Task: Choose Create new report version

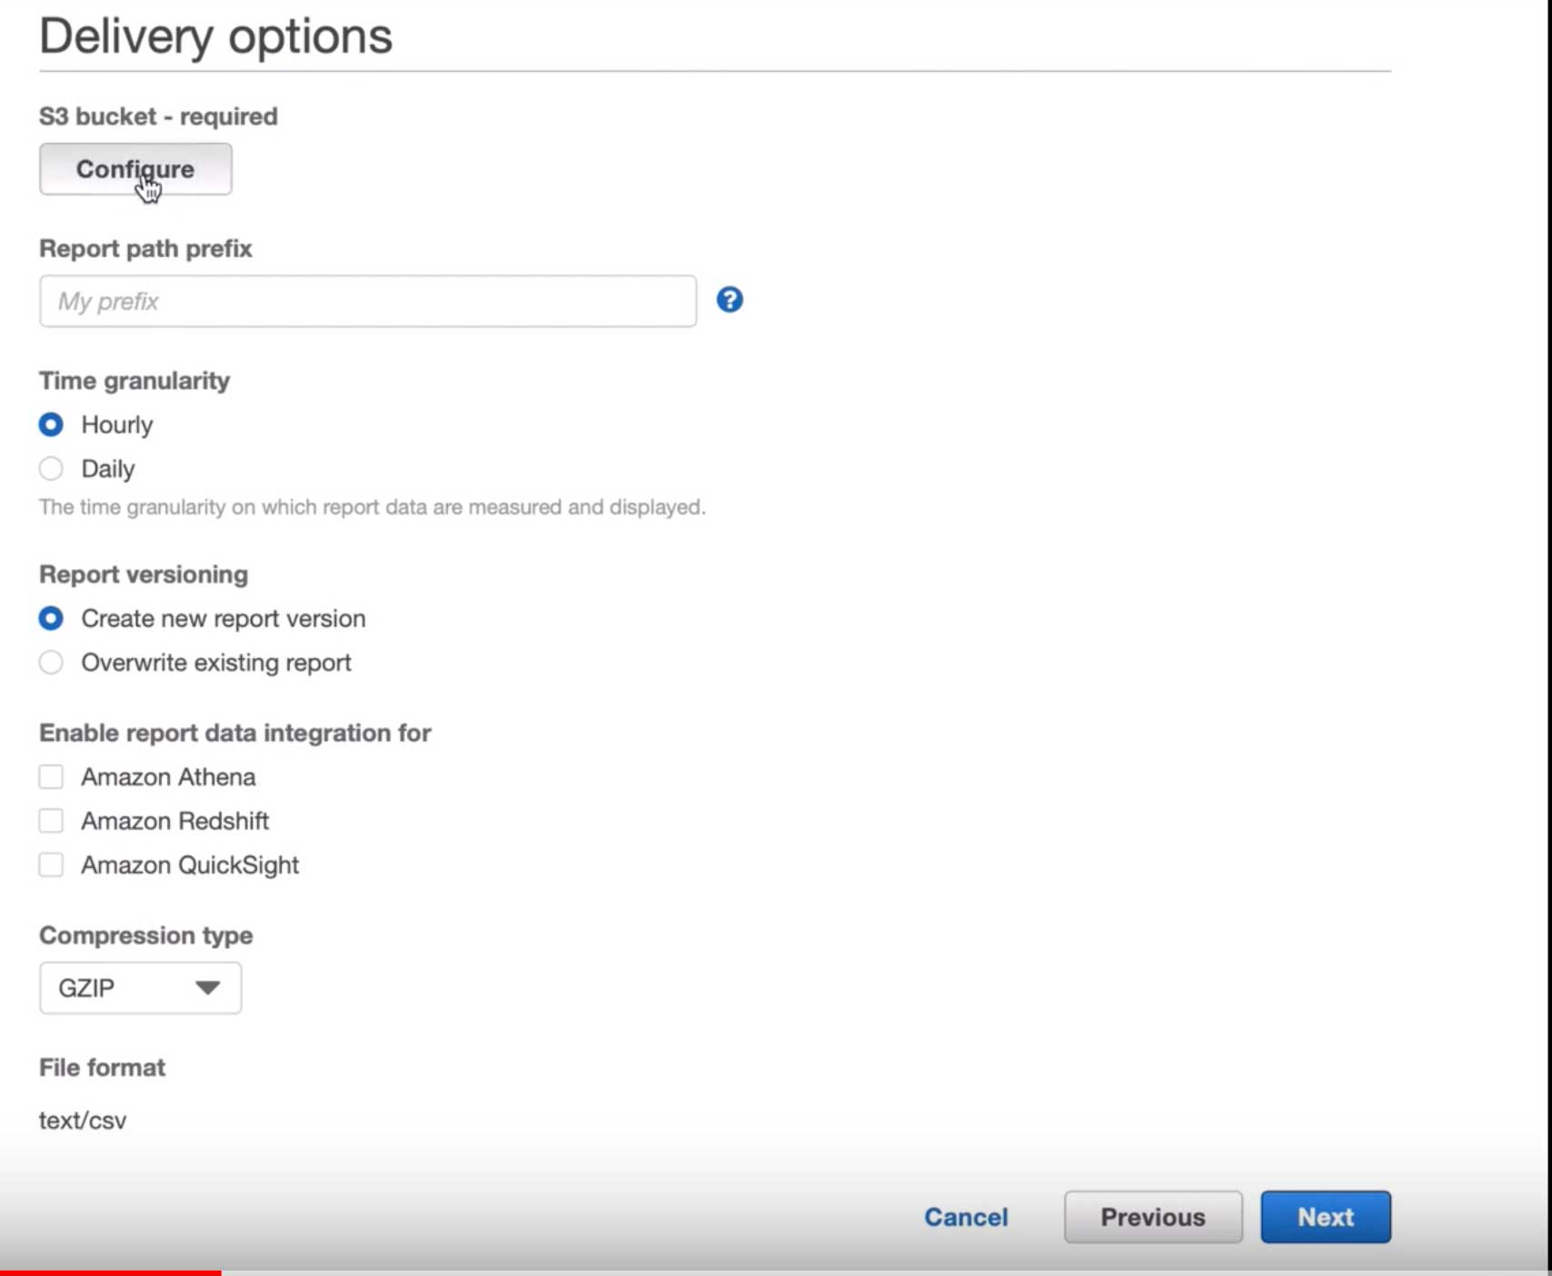Action: click(51, 619)
